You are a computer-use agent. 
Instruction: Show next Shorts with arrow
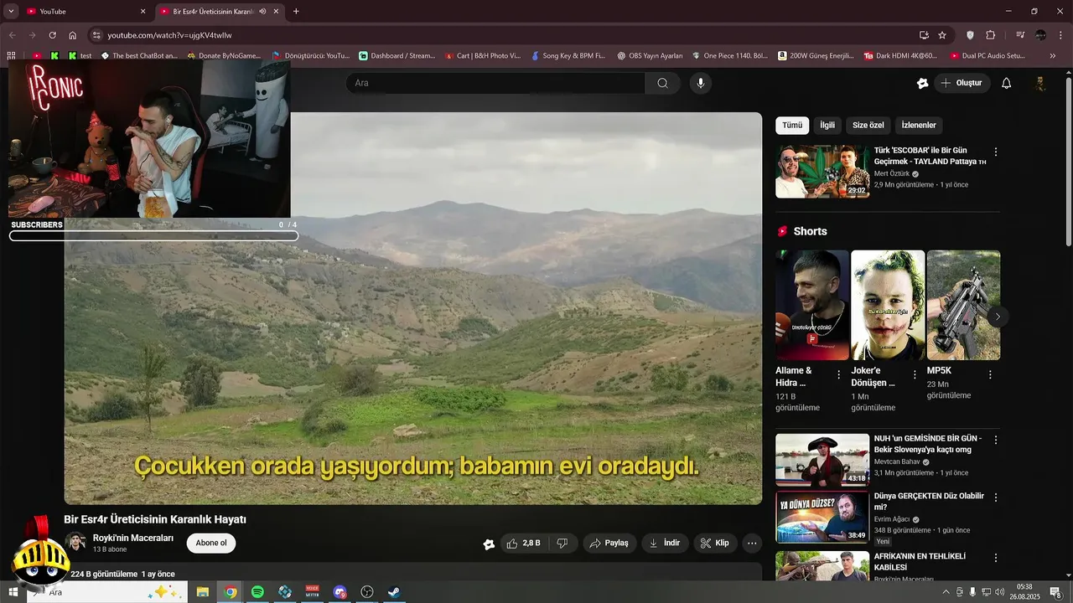click(x=998, y=317)
